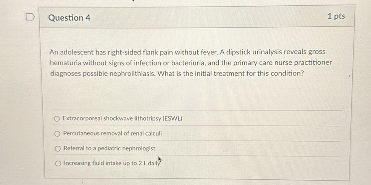Click the word 'nephrolithiasis' in the question
Viewport: 371px width, 185px height.
(x=132, y=73)
